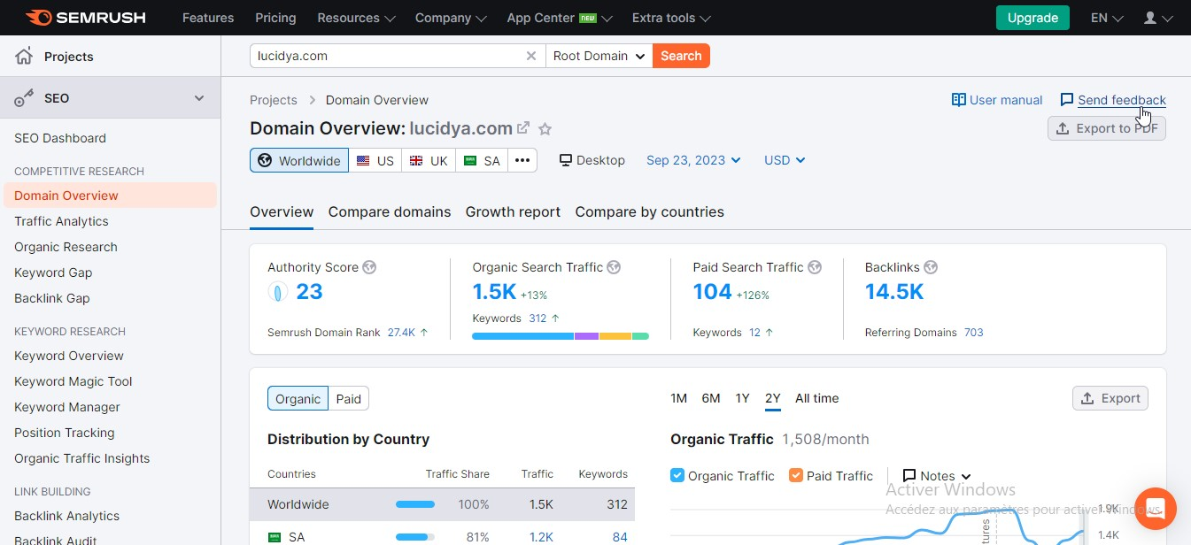Click SA traffic share progress bar
This screenshot has height=545, width=1191.
tap(415, 537)
